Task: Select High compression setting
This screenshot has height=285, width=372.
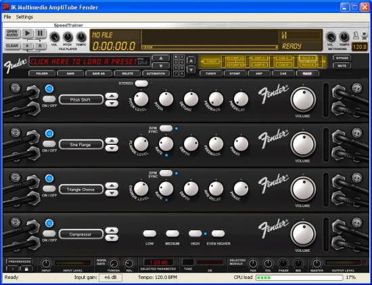Action: (195, 234)
